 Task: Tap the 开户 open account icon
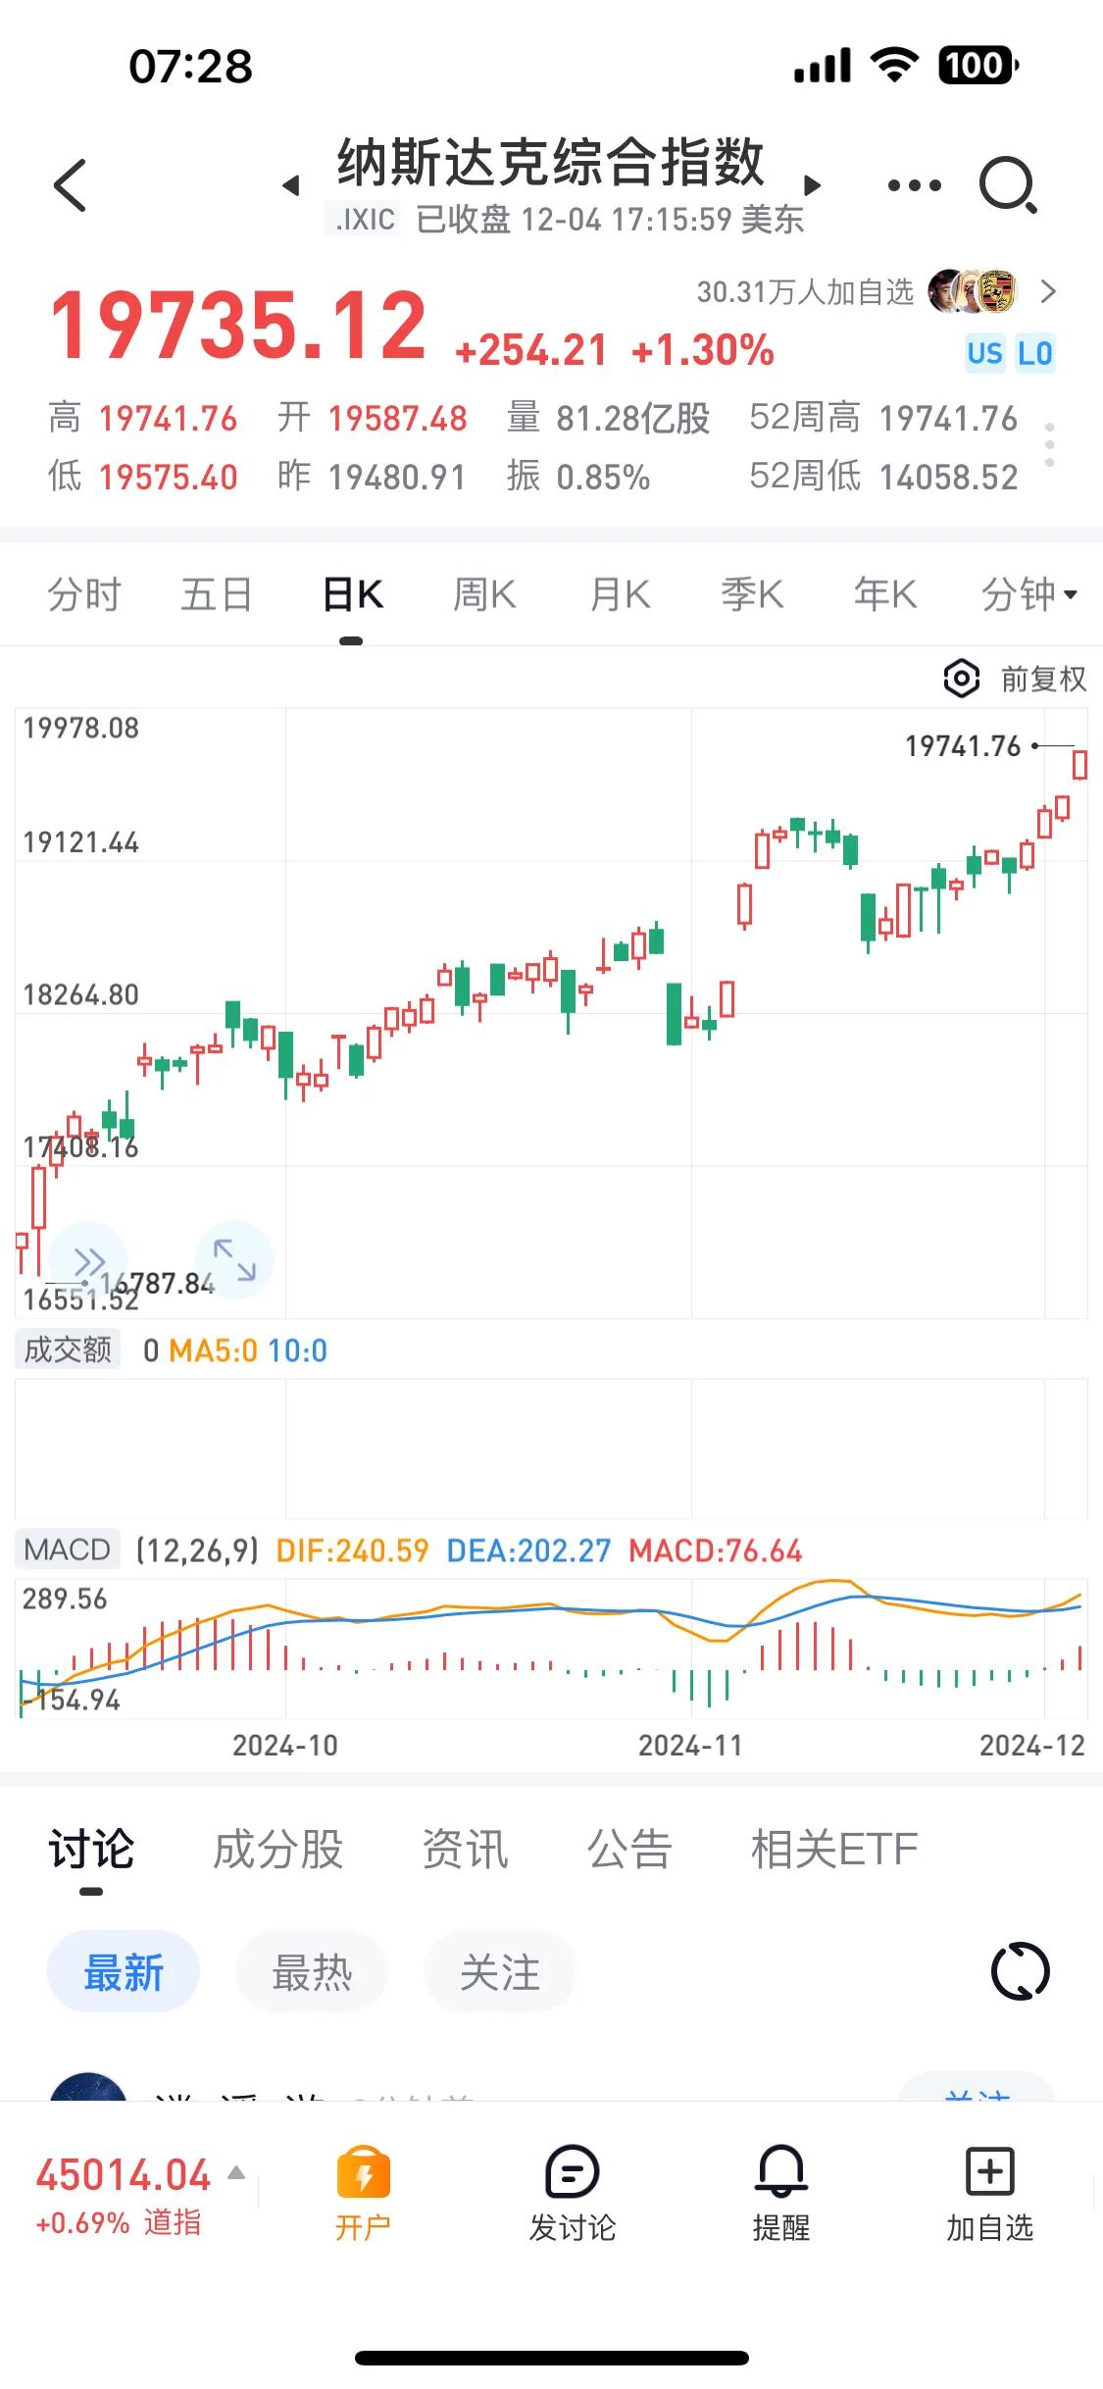point(363,2194)
